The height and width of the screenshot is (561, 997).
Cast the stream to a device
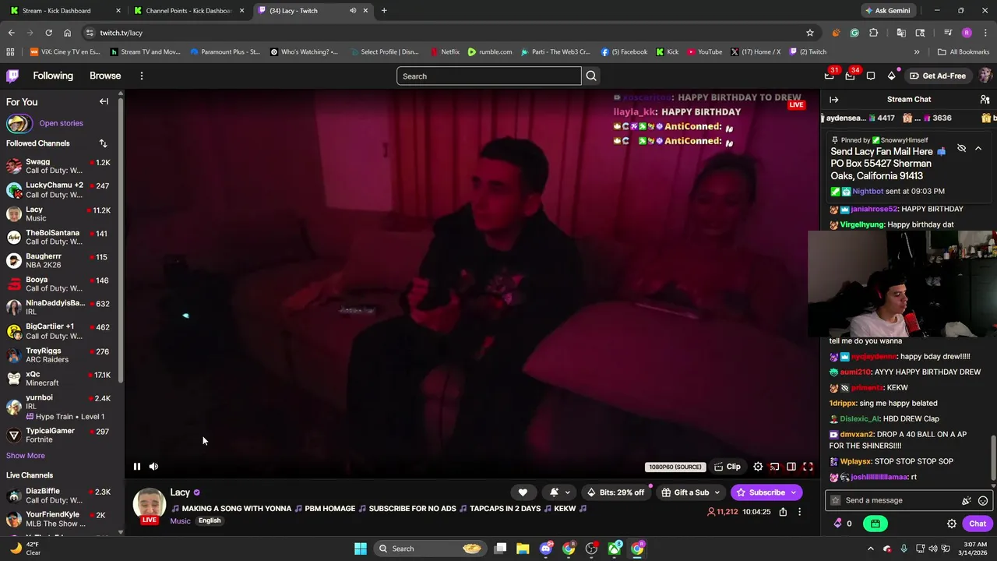pyautogui.click(x=774, y=467)
